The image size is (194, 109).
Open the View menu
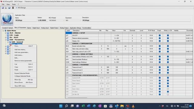[x=8, y=4]
